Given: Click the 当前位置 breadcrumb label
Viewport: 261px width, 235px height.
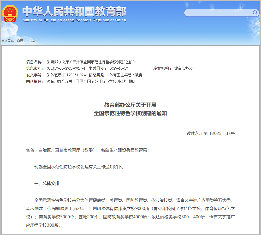Looking at the screenshot, I should (x=8, y=40).
